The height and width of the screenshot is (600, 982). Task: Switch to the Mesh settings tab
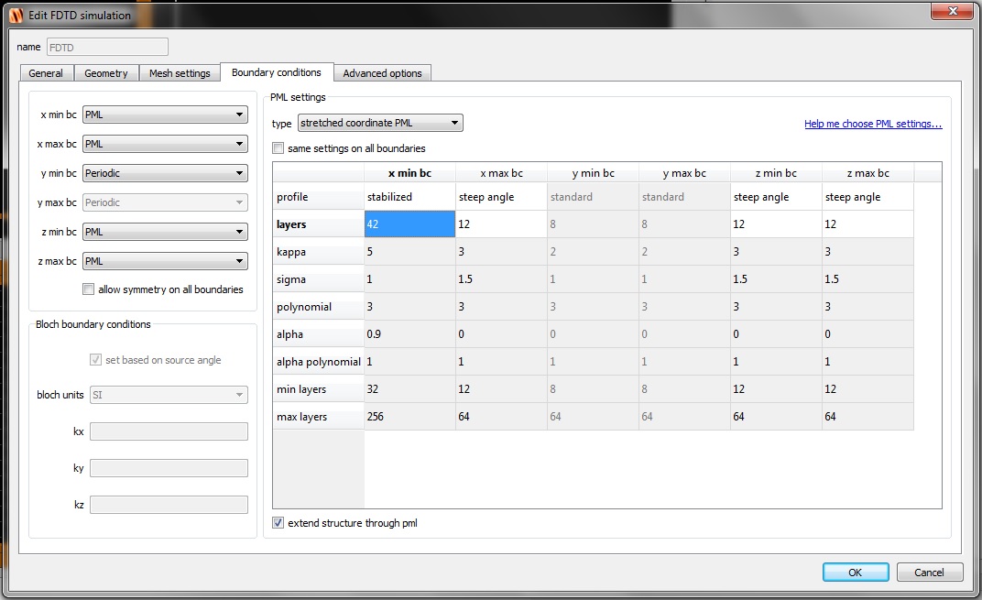[180, 73]
